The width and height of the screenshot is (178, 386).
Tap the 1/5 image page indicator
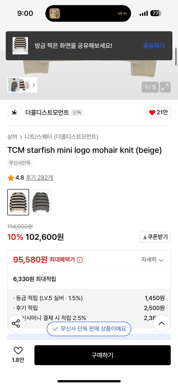click(150, 87)
